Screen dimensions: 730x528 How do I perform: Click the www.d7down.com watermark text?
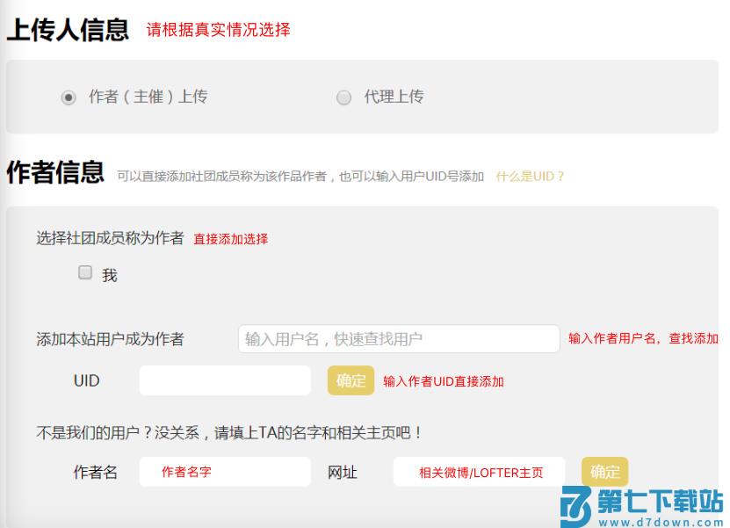[661, 519]
